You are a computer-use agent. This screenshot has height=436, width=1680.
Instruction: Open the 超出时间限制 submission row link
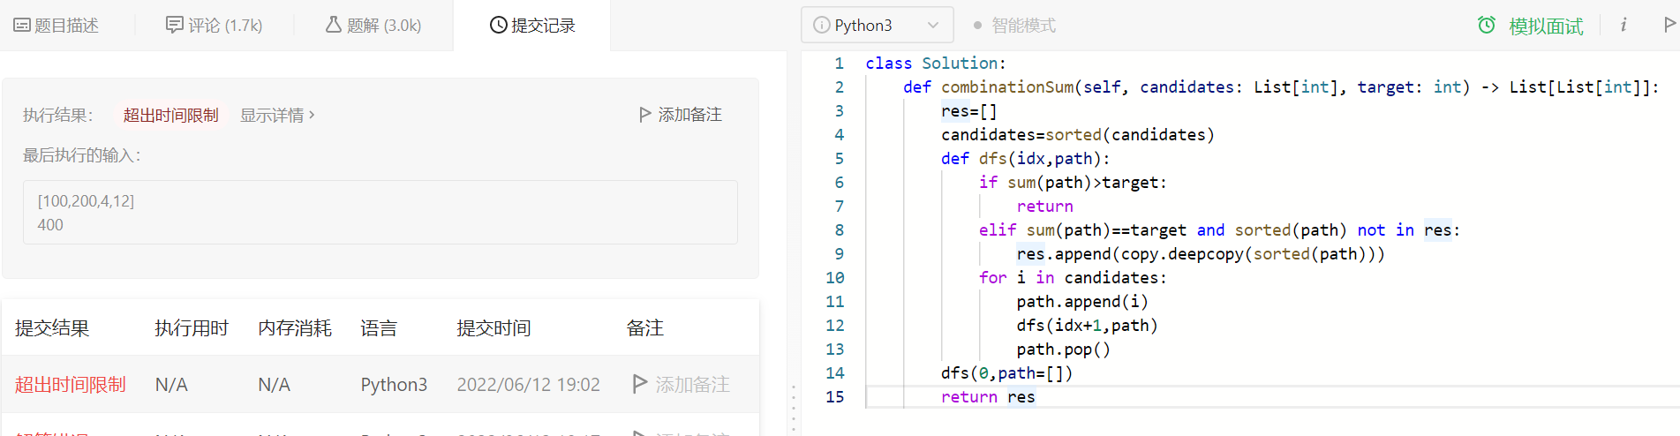point(71,385)
